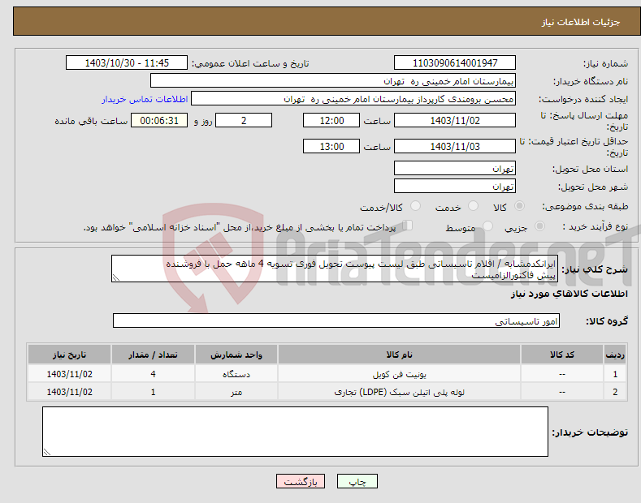Click the request creator name field
Viewport: 641px width, 503px height.
click(353, 99)
